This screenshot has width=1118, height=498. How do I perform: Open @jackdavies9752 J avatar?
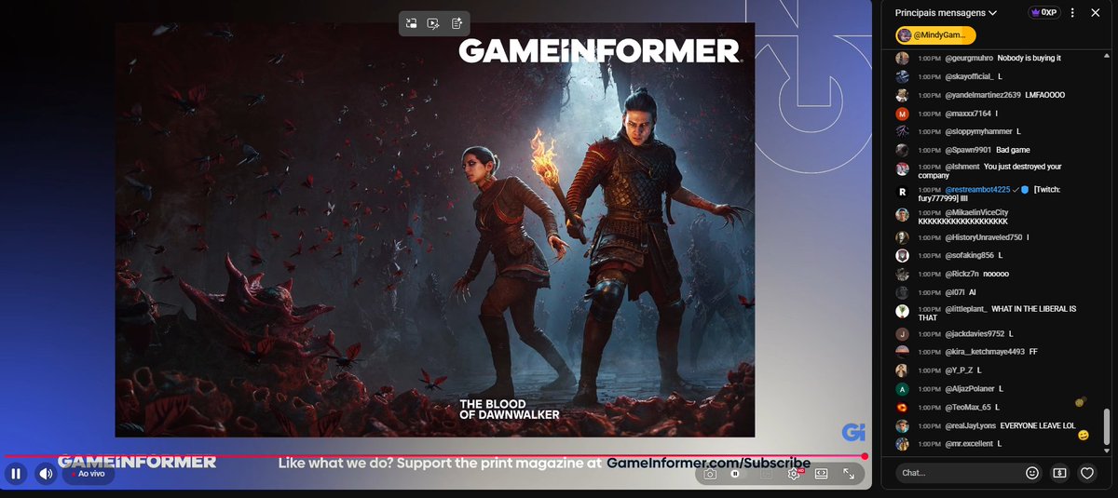coord(902,333)
